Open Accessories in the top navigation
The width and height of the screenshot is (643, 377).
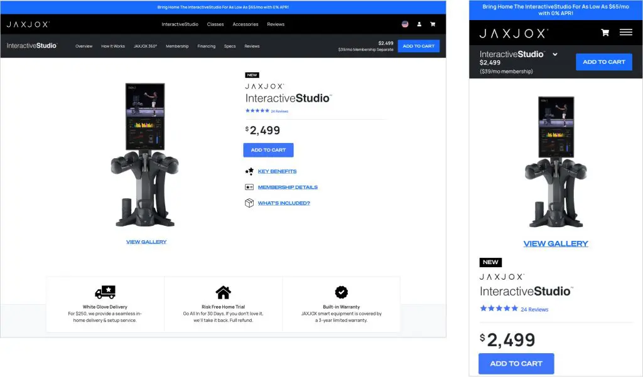pos(245,24)
